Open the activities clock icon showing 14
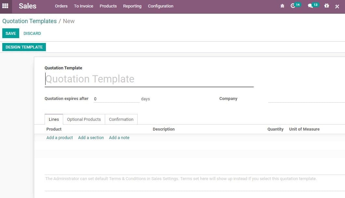 293,6
